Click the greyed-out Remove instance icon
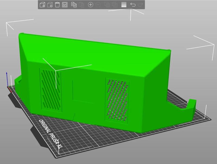The width and height of the screenshot is (217, 164). 98,5
